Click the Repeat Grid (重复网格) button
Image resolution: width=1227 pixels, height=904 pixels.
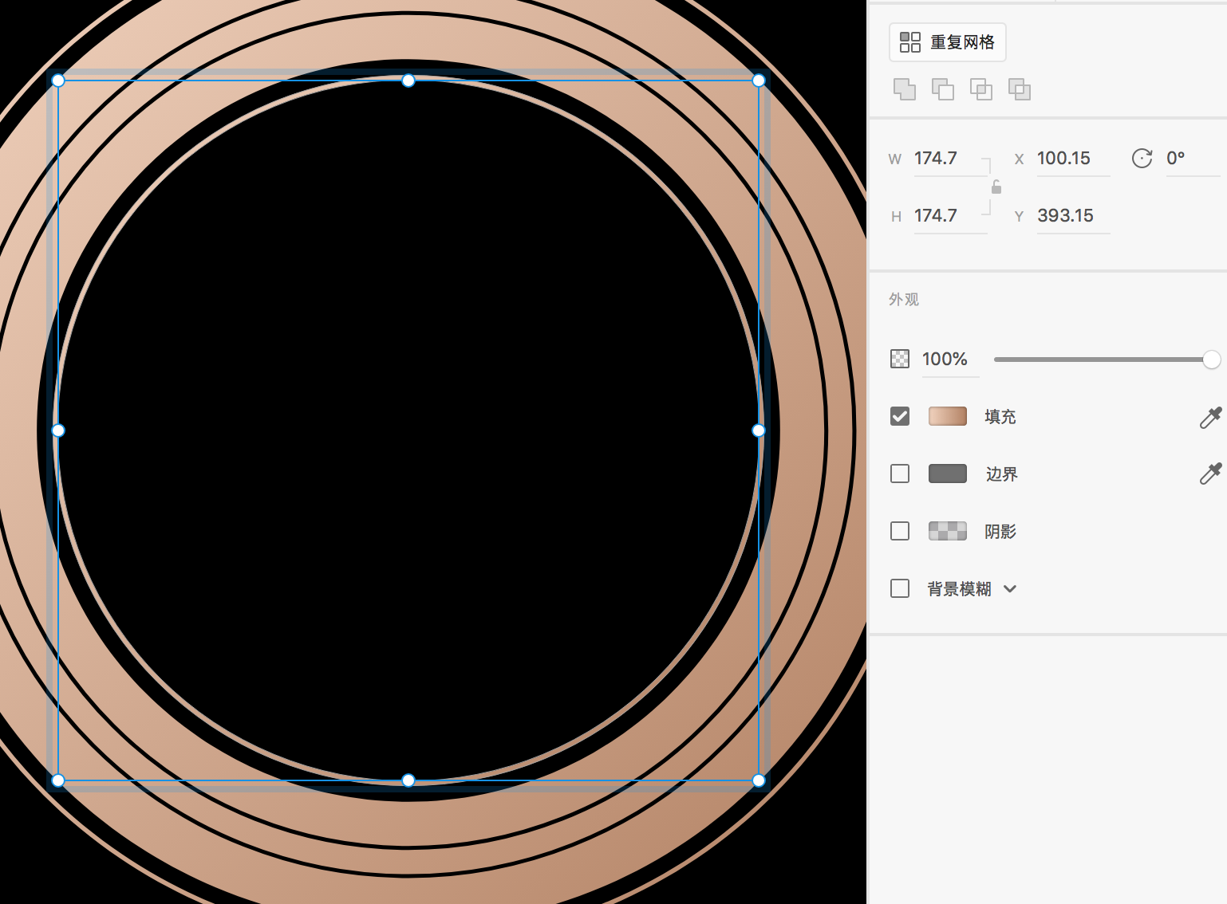click(947, 42)
